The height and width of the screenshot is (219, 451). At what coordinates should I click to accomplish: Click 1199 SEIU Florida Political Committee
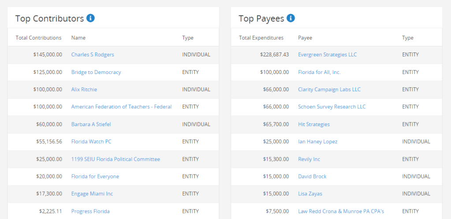click(116, 159)
